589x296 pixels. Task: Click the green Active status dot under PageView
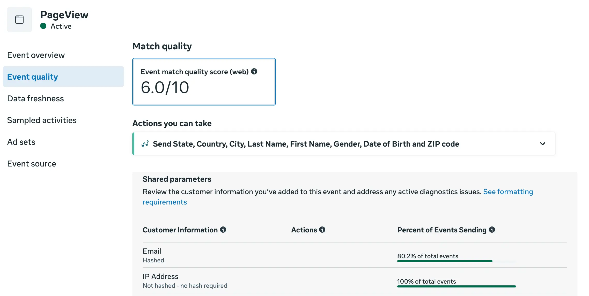43,26
